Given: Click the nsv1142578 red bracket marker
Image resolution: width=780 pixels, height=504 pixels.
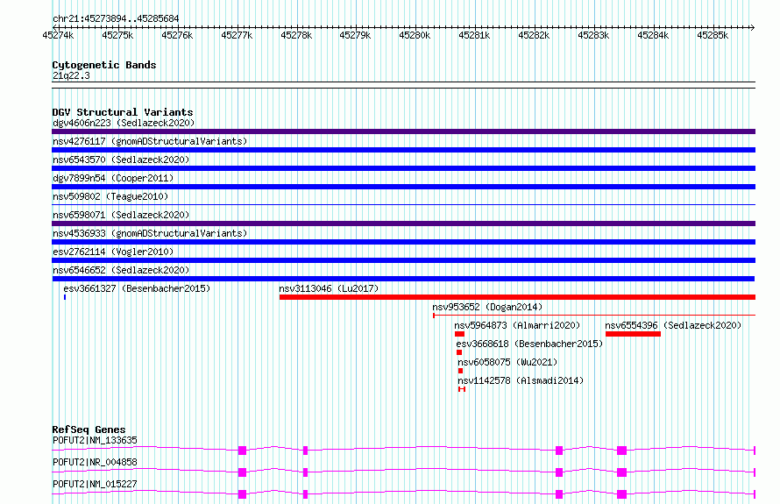Looking at the screenshot, I should tap(462, 389).
